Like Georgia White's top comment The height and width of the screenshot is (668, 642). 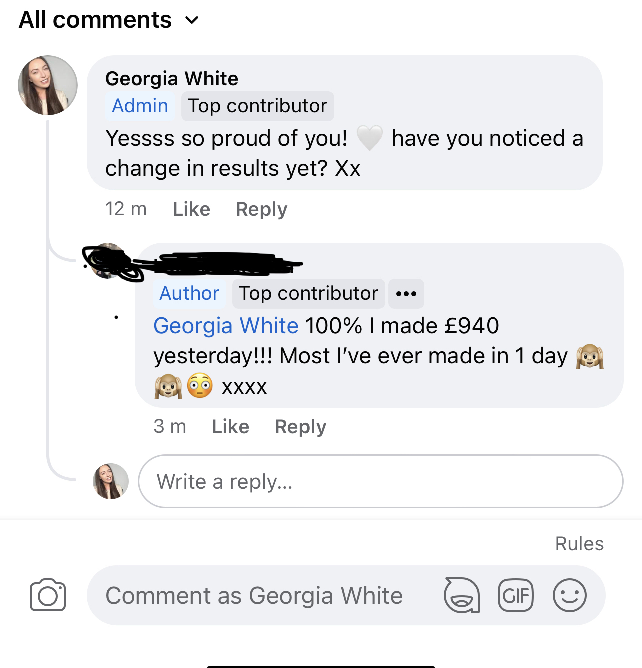click(x=191, y=209)
